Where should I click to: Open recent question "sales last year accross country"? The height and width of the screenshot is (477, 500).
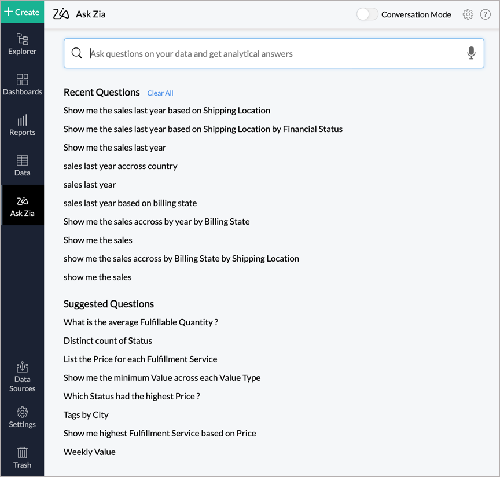click(x=120, y=166)
